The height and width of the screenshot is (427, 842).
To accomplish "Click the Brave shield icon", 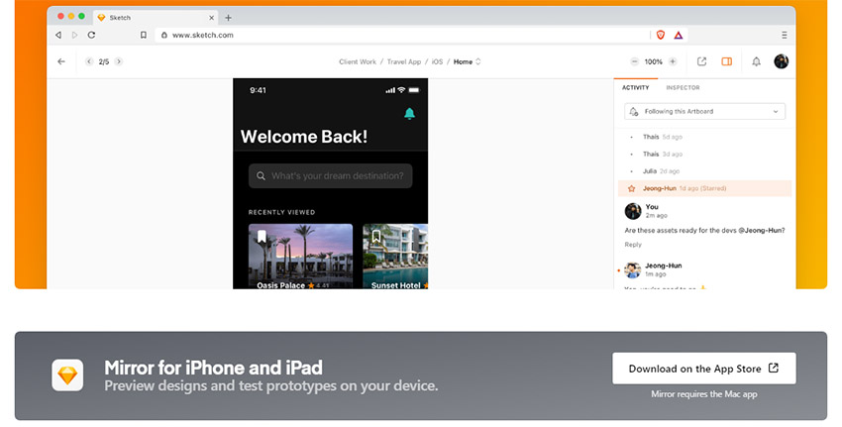I will [x=661, y=35].
